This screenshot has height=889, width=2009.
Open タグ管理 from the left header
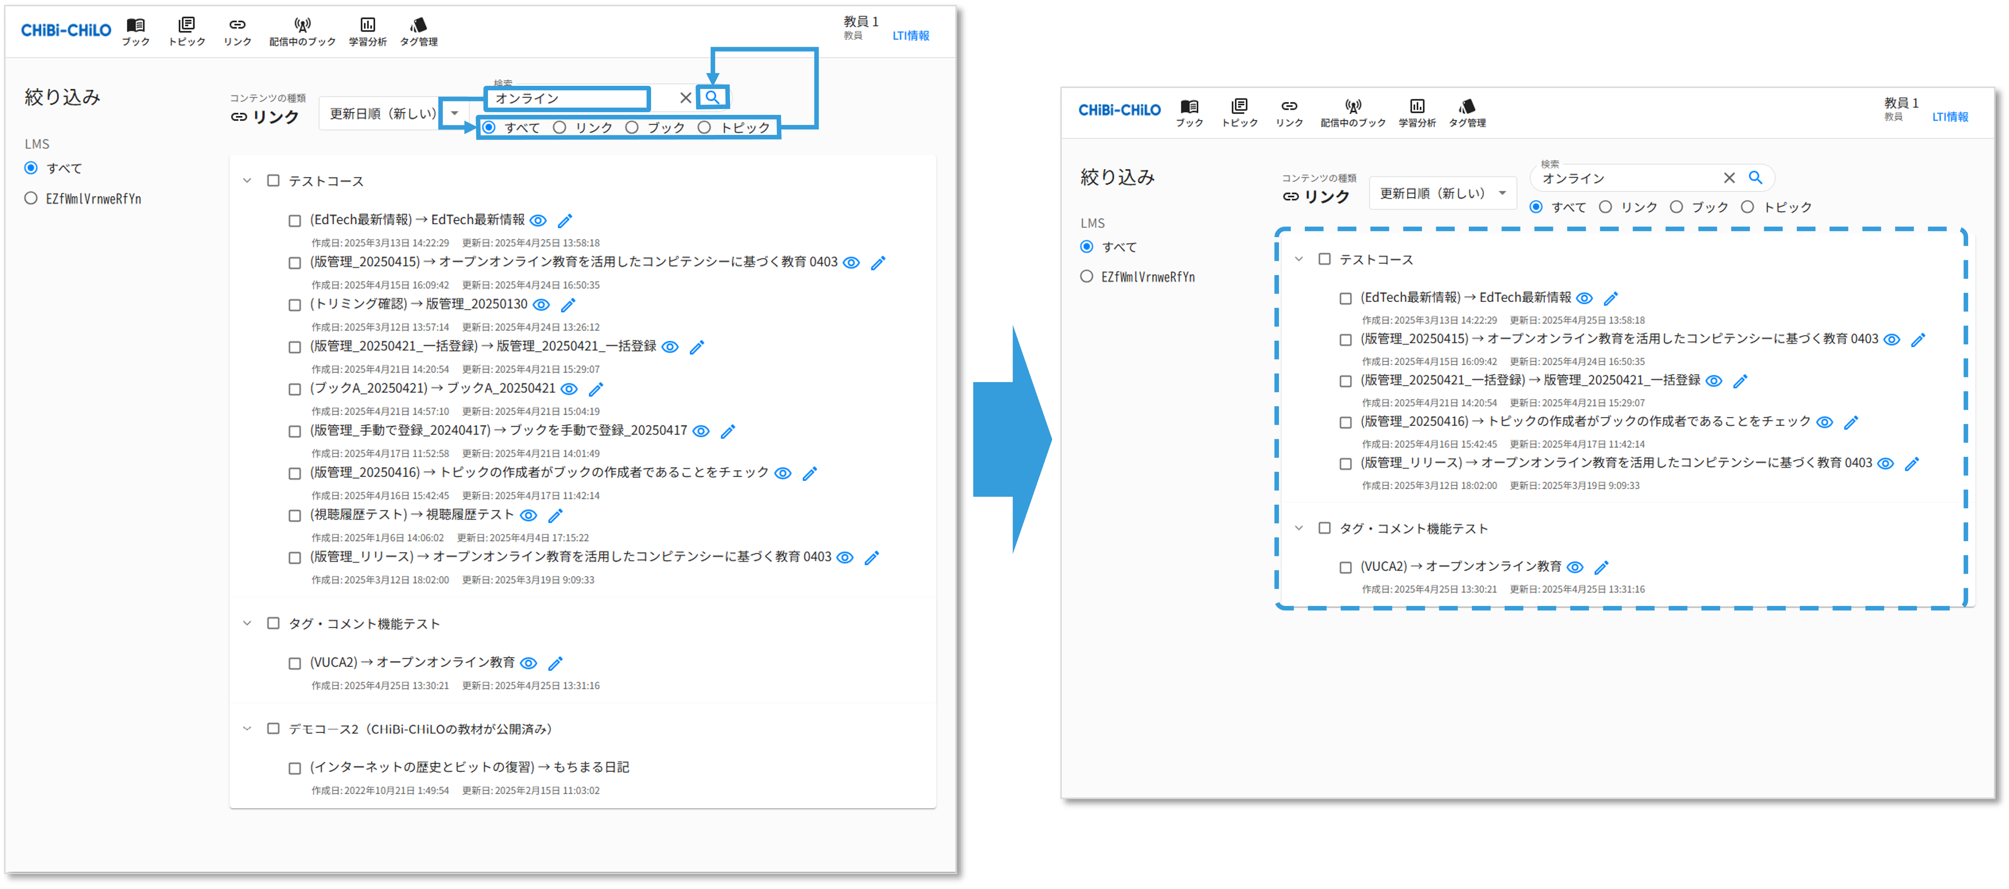point(419,32)
